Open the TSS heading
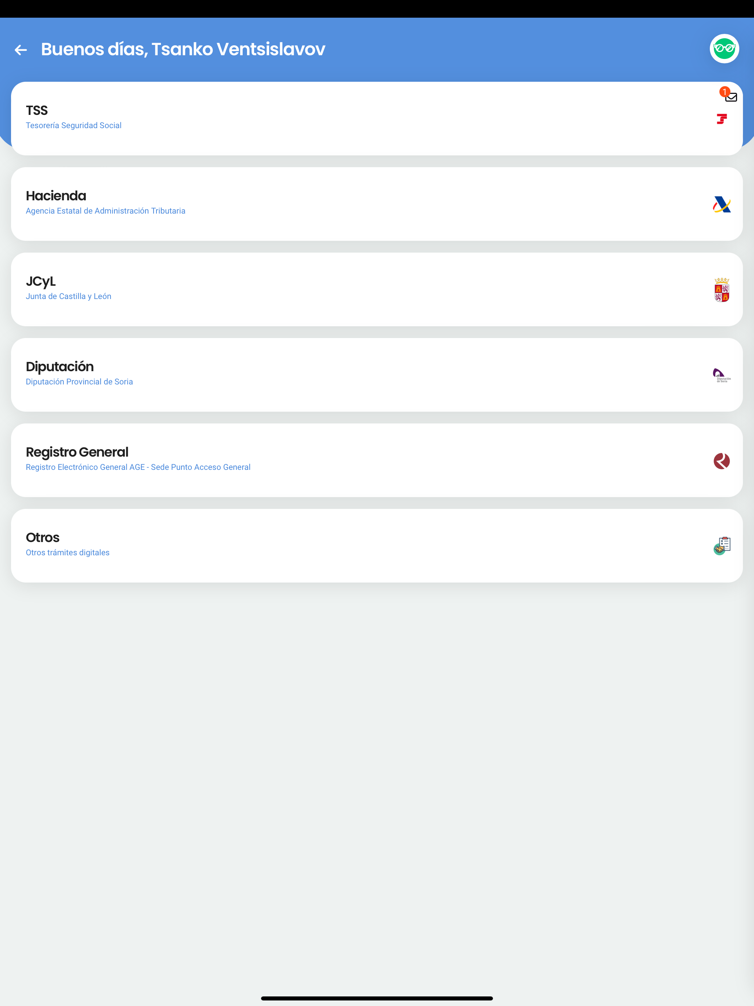Image resolution: width=754 pixels, height=1006 pixels. (x=37, y=110)
